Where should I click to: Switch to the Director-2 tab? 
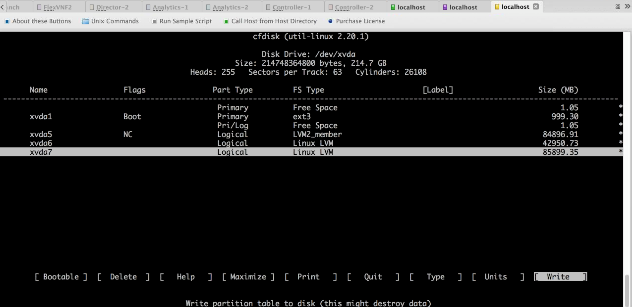112,7
